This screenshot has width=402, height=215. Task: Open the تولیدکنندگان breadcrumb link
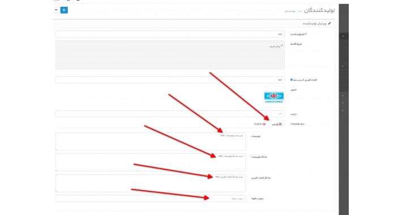click(290, 11)
